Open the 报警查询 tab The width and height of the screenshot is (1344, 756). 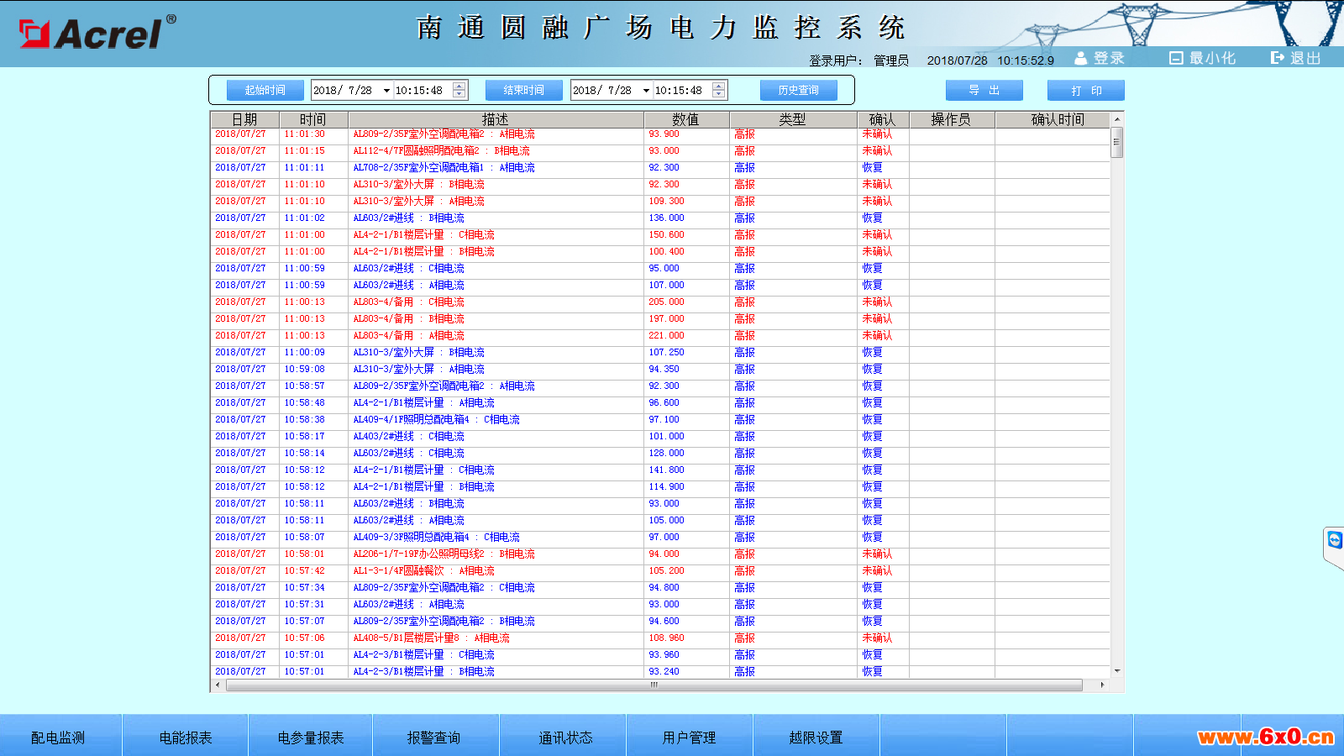(x=434, y=738)
